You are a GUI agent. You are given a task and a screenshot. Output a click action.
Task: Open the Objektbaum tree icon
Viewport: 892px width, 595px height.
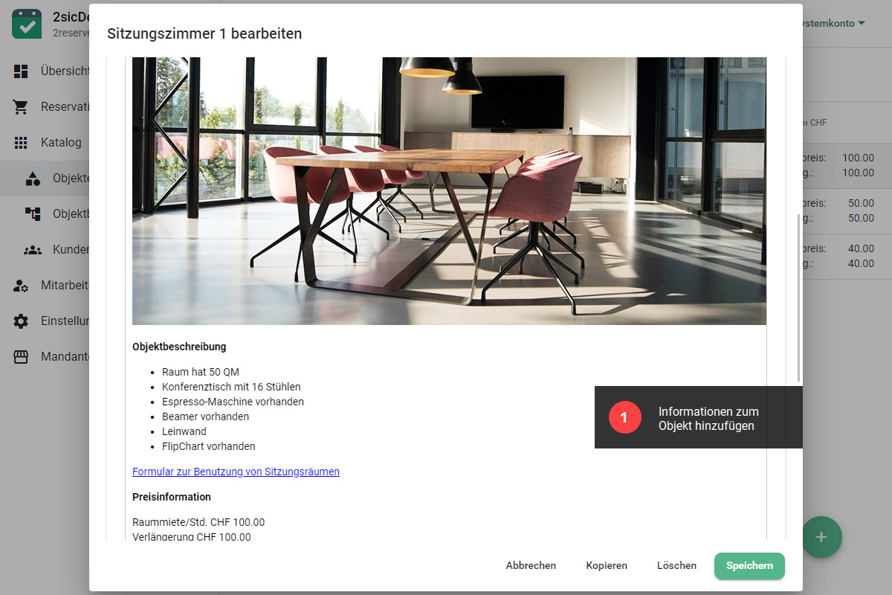point(33,214)
